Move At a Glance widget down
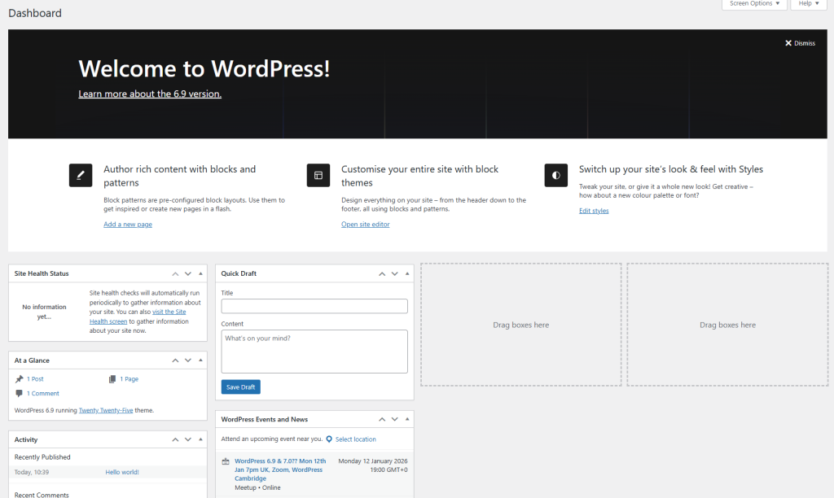 [x=188, y=360]
